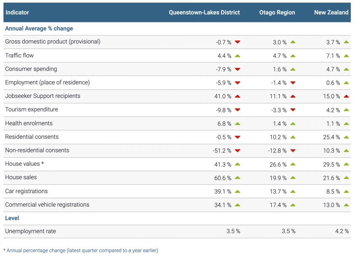Click green up arrow for New Zealand traffic flow
The width and height of the screenshot is (361, 259).
346,56
